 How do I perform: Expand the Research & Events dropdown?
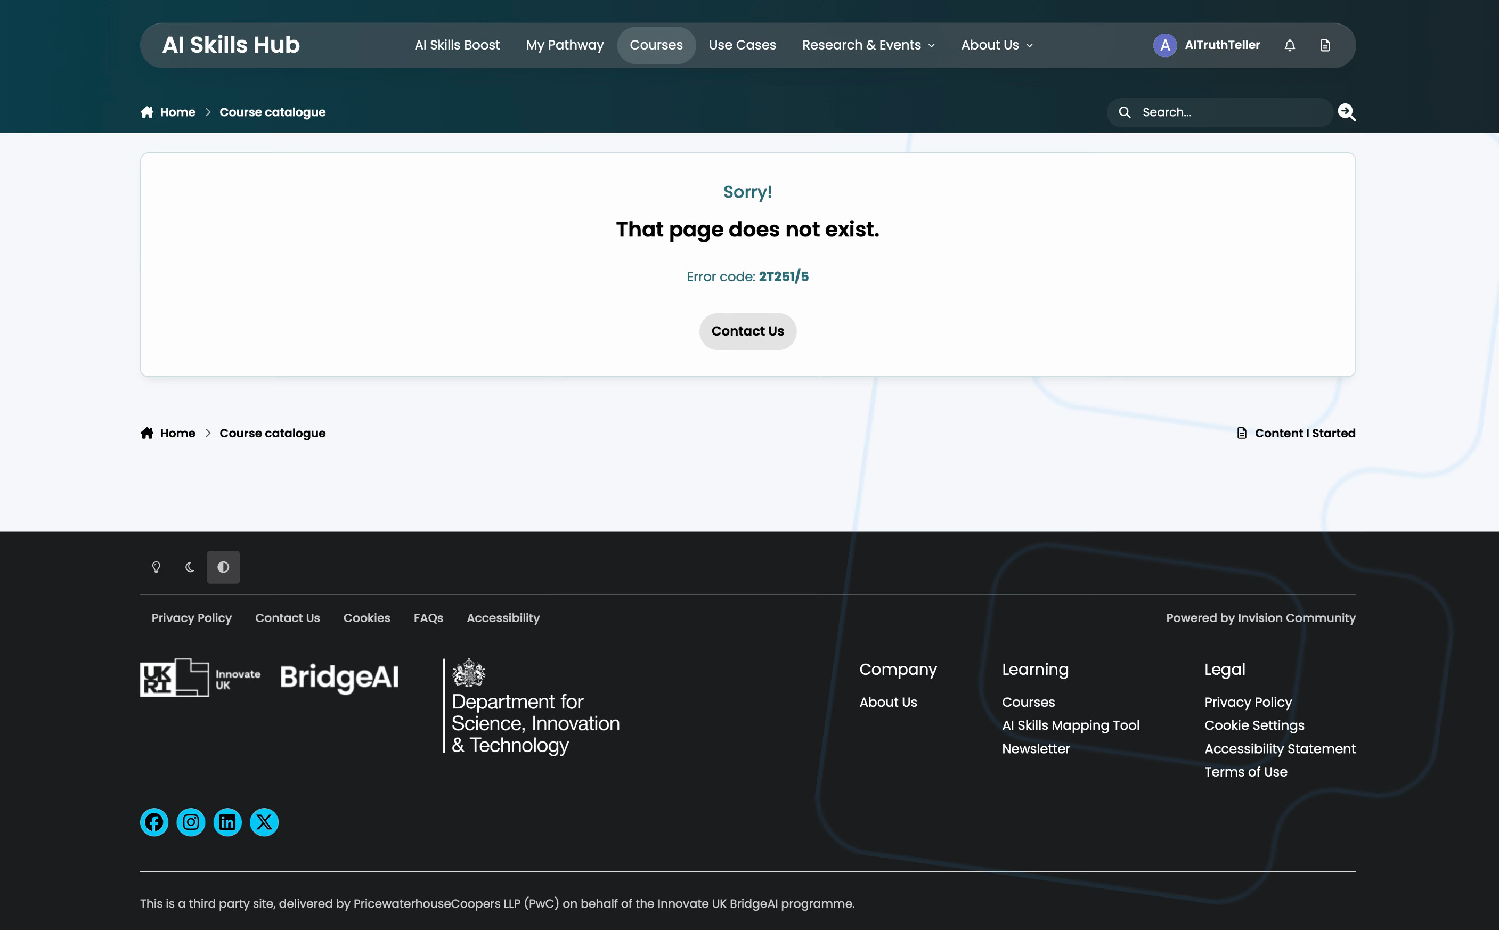[x=868, y=45]
